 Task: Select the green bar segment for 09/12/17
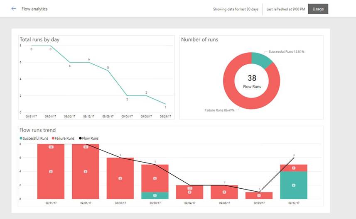[x=293, y=185]
